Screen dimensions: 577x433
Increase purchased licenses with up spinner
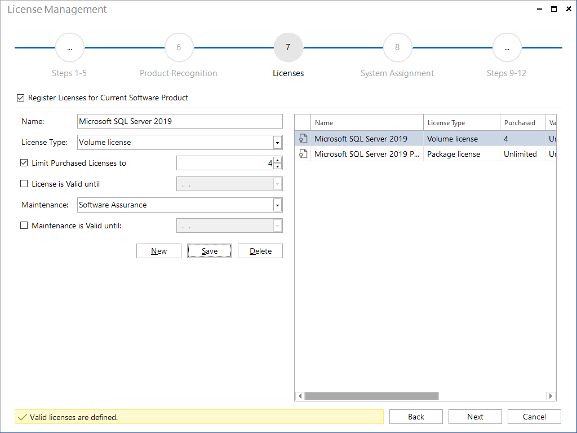pyautogui.click(x=278, y=160)
